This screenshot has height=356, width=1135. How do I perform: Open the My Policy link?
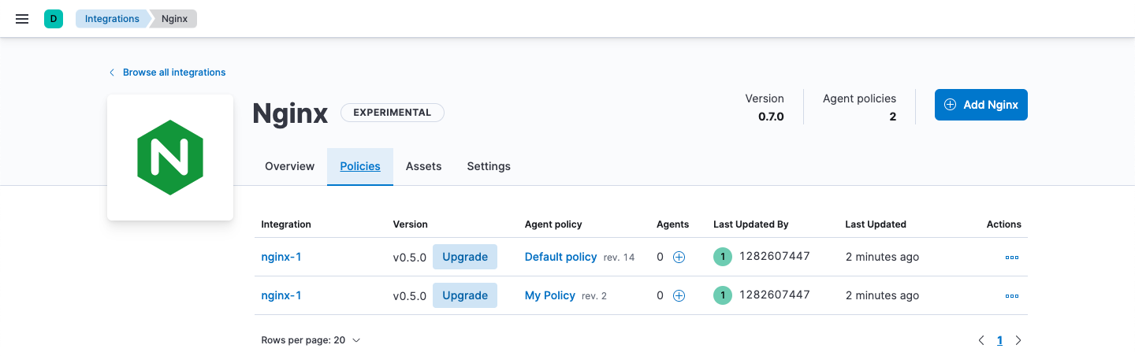[x=550, y=295]
